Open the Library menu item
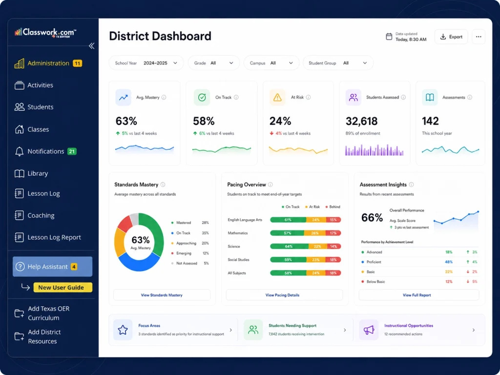 [x=31, y=173]
